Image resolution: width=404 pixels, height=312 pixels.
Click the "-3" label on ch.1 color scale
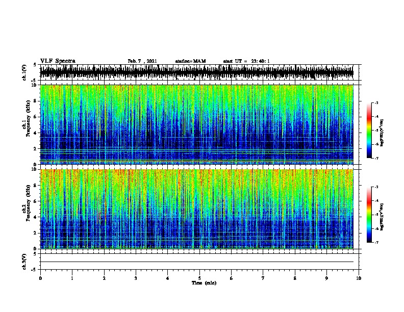point(376,102)
